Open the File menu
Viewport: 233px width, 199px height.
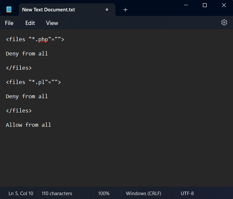9,23
